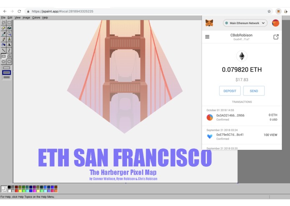Choose outline-only shape fill style
Image resolution: width=290 pixels, height=206 pixels.
tap(7, 68)
